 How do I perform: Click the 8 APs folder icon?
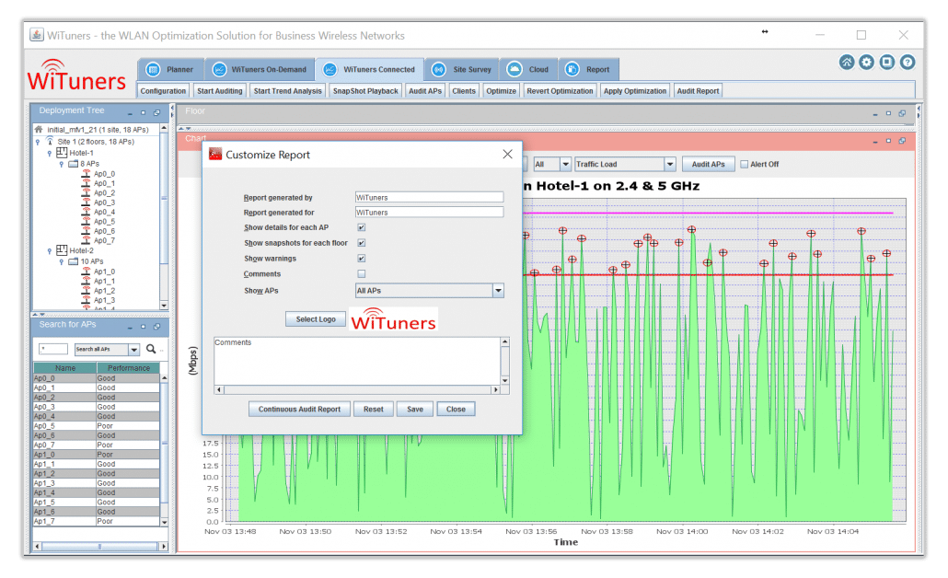click(73, 164)
